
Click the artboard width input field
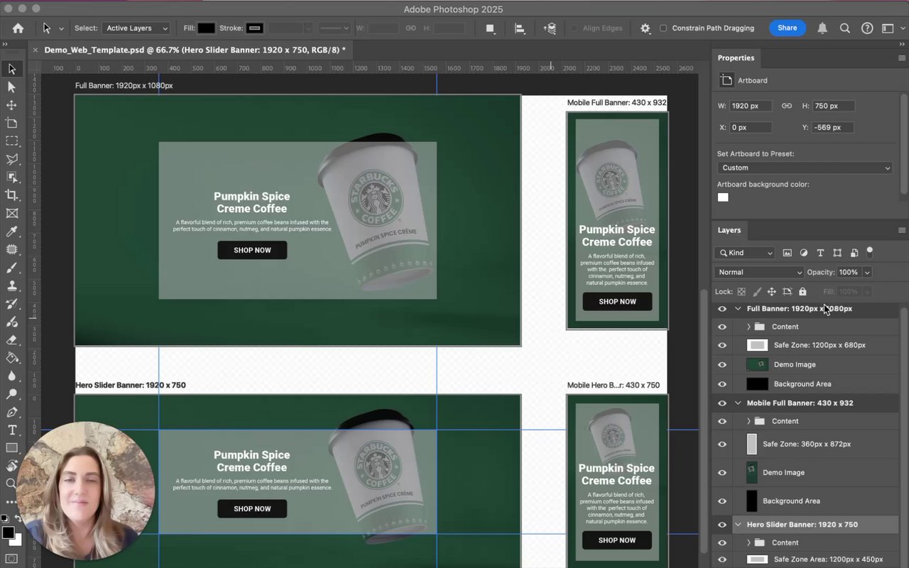751,106
